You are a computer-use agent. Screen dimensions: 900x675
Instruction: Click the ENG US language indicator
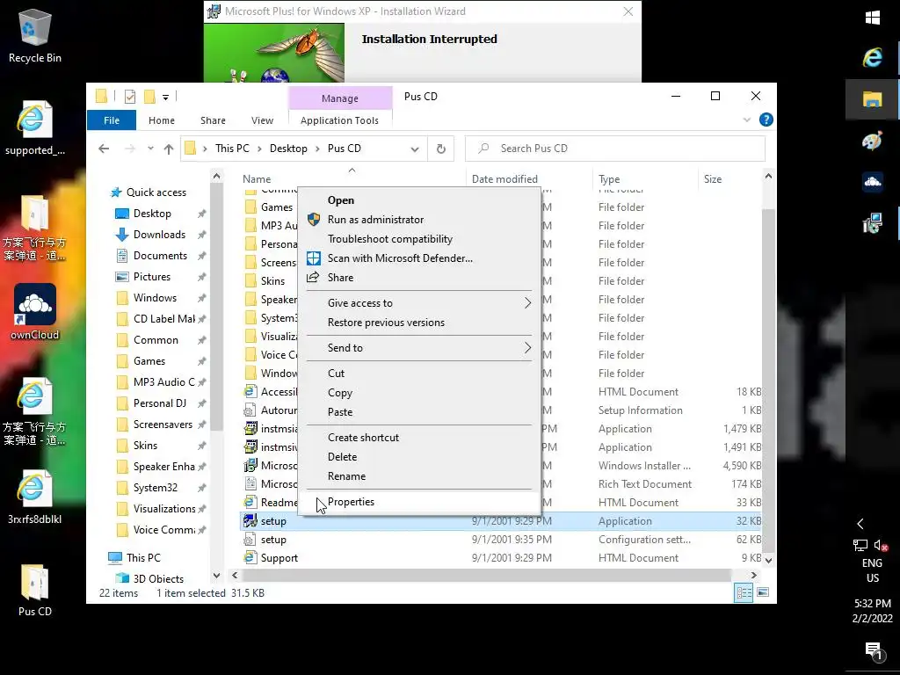point(873,570)
